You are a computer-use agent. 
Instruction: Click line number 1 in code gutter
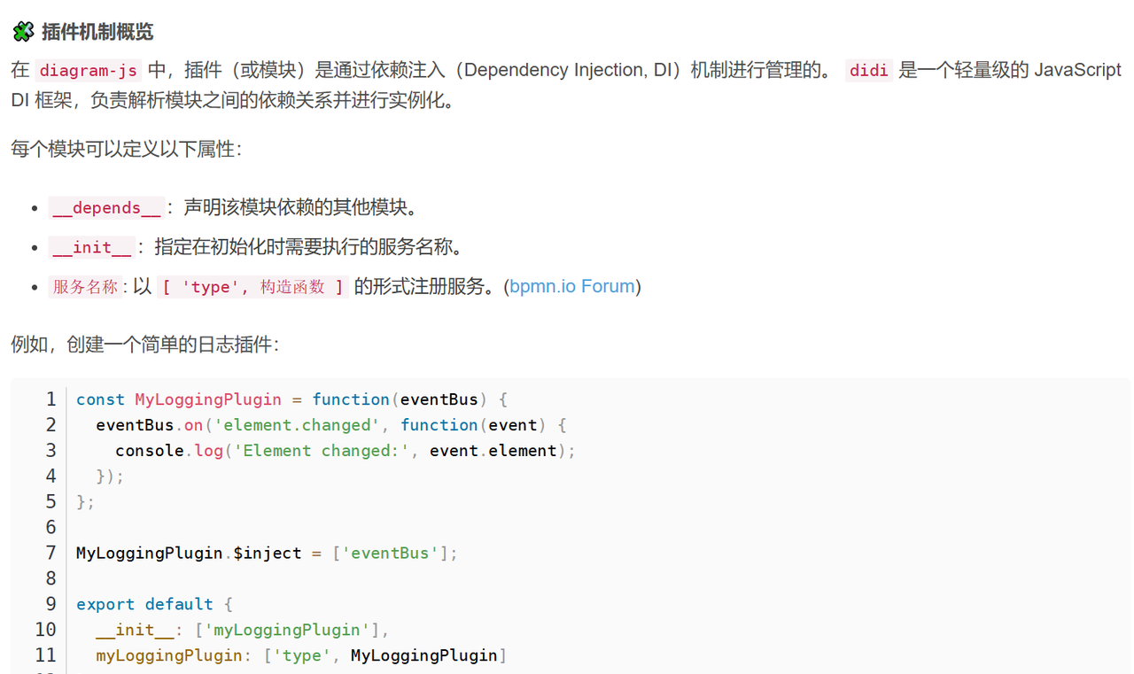[x=51, y=399]
